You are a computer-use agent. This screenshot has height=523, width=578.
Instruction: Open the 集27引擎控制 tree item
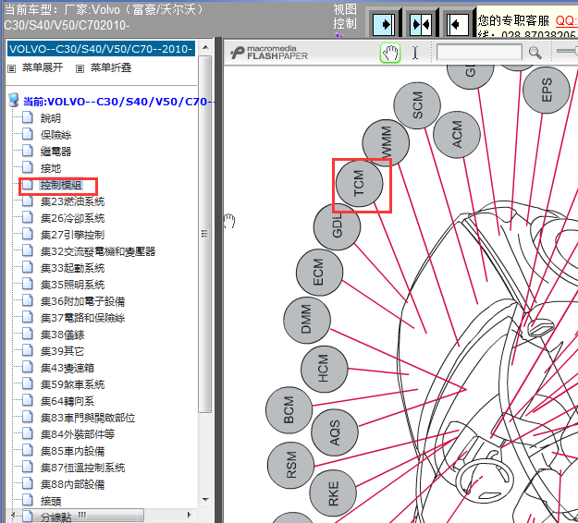72,235
